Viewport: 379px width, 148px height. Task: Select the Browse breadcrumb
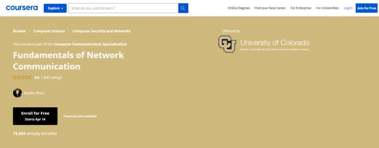pyautogui.click(x=19, y=31)
